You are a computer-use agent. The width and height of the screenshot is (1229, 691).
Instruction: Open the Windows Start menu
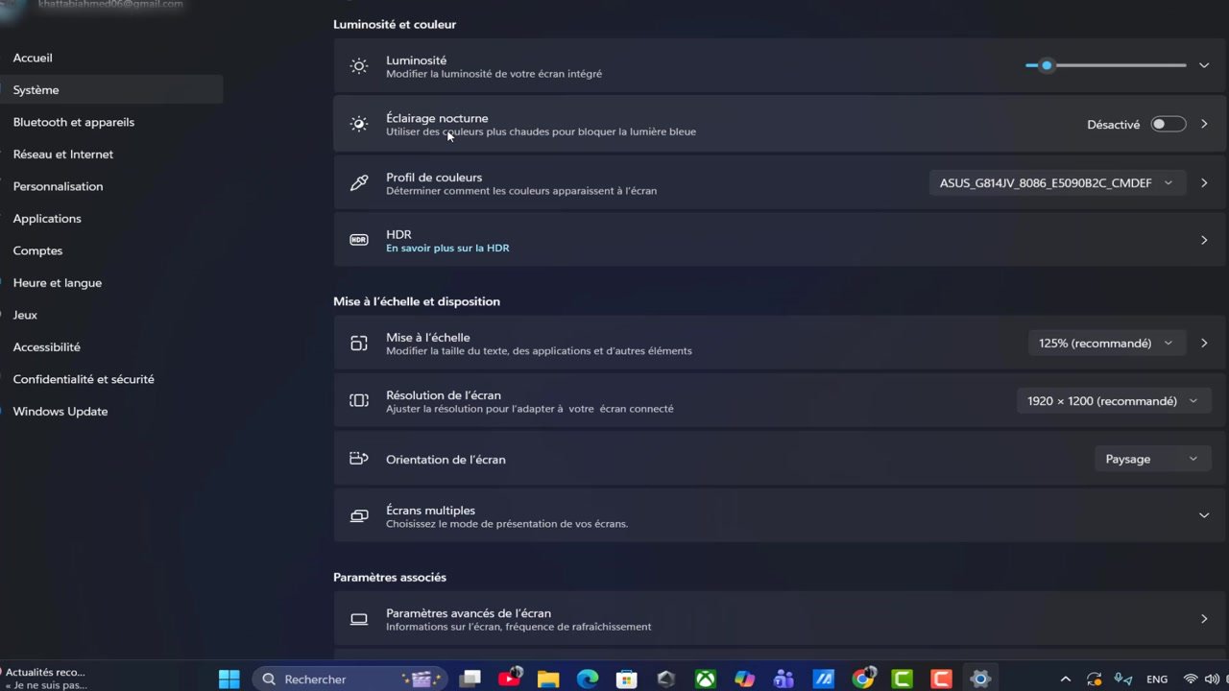coord(229,679)
